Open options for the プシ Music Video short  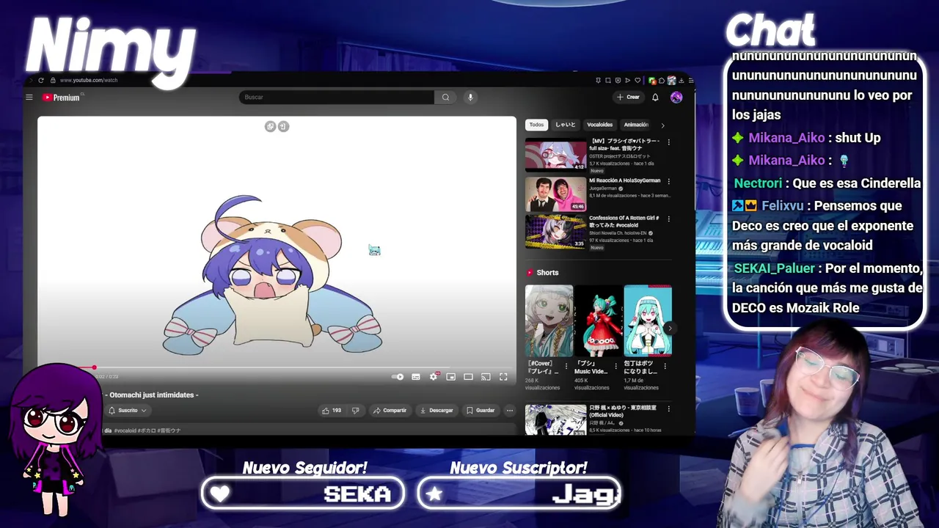point(615,366)
